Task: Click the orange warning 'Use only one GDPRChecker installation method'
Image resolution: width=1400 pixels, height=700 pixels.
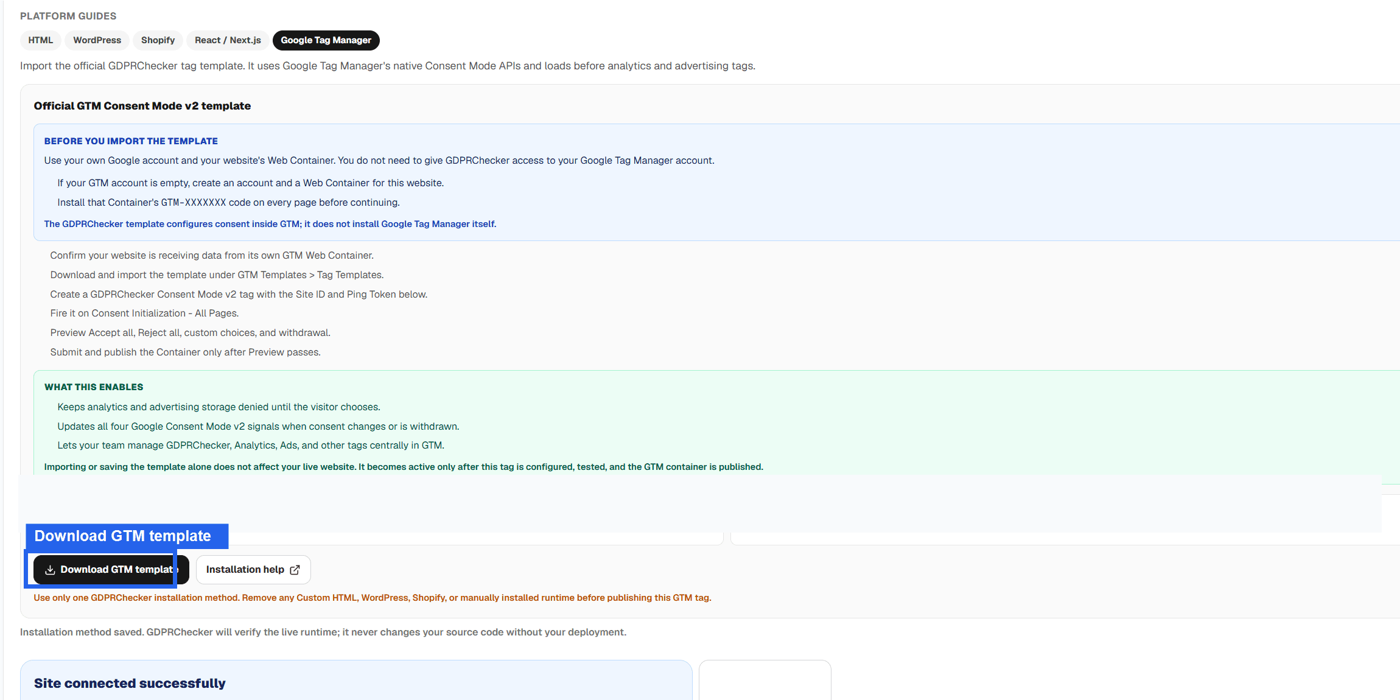Action: (x=373, y=598)
